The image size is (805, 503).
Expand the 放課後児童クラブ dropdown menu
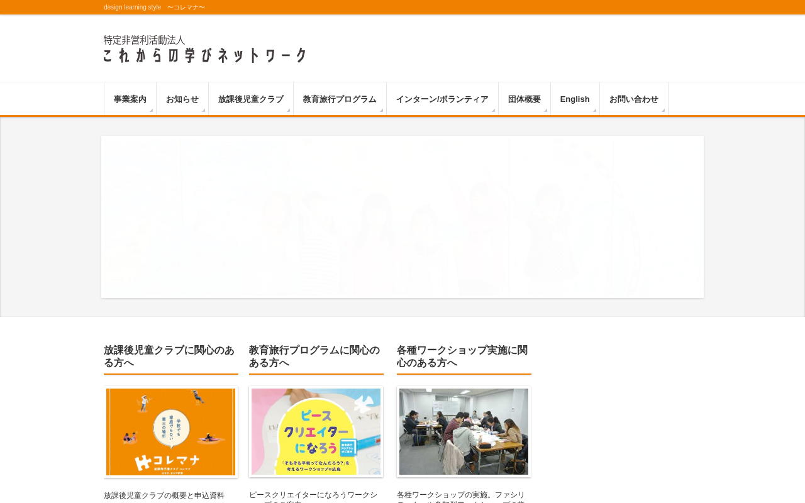[x=251, y=99]
